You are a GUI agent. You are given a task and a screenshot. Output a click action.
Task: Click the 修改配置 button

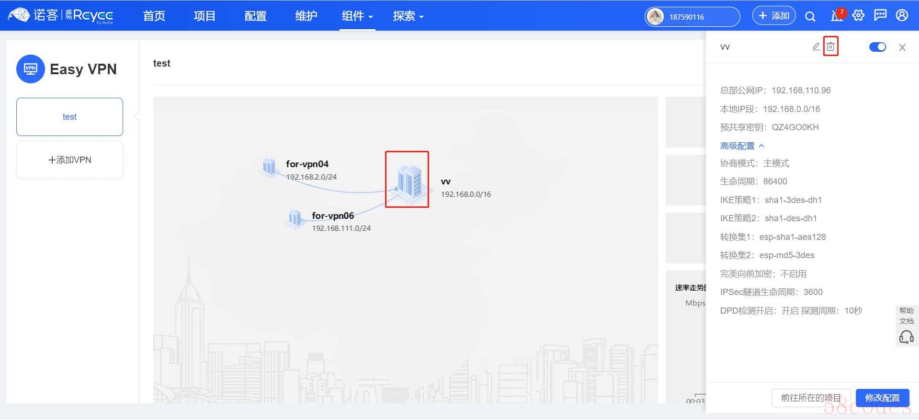[882, 397]
